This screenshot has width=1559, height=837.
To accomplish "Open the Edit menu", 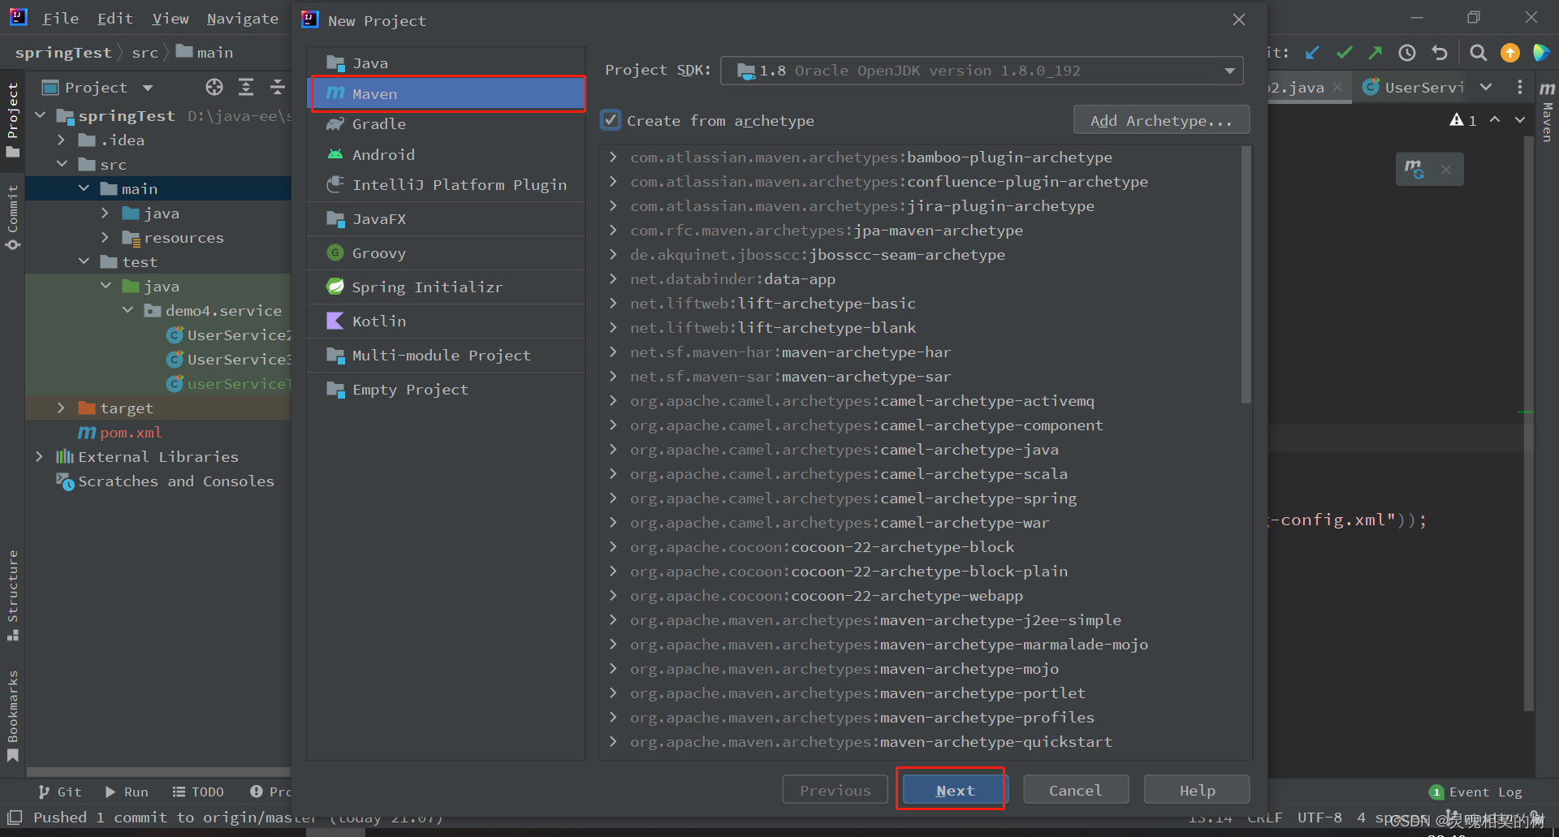I will [114, 18].
